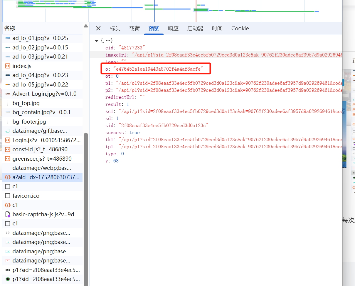The image size is (355, 286).
Task: Click the 名称 column header
Action: point(10,28)
